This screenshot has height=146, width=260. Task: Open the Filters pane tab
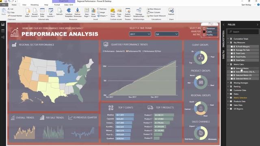tap(223, 55)
